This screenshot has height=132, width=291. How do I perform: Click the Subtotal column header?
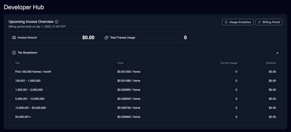[x=271, y=63]
